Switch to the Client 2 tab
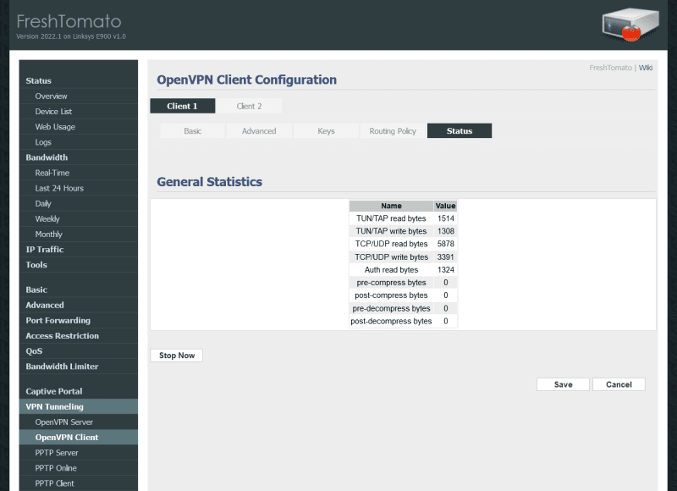Screen dimensions: 677x491 click(249, 106)
